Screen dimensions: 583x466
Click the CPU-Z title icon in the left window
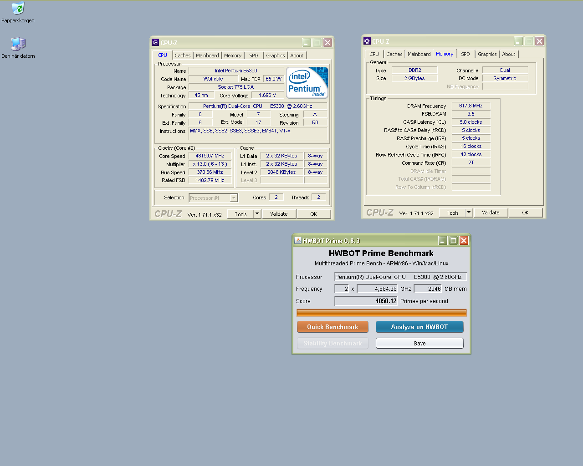[155, 42]
